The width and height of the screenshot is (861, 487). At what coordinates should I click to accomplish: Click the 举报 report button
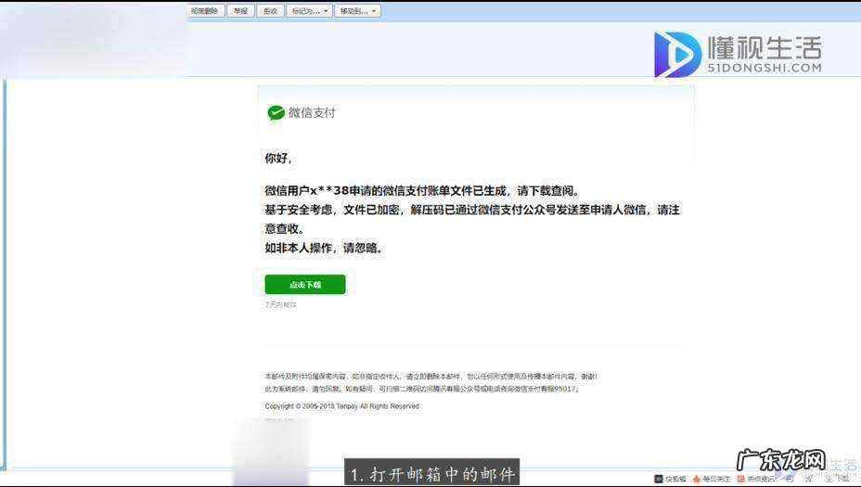[240, 11]
